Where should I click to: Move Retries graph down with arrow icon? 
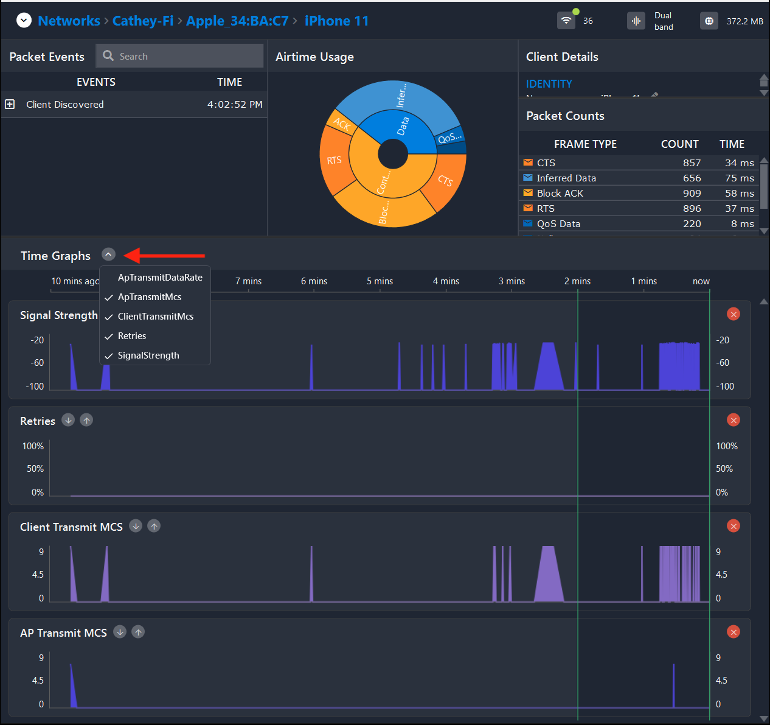pos(68,420)
